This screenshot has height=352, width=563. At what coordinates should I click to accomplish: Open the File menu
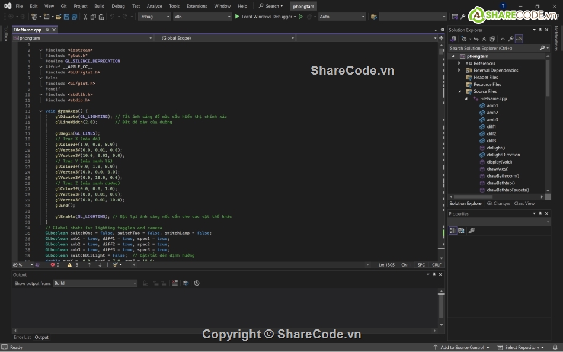(20, 6)
